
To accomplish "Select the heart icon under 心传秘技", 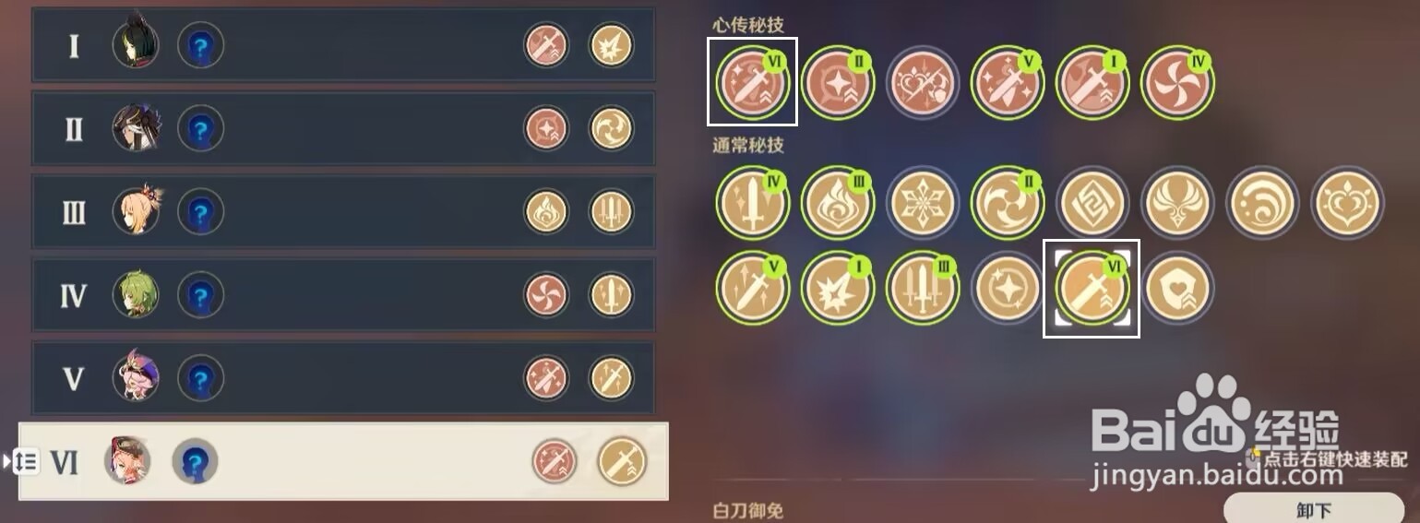I will (923, 83).
